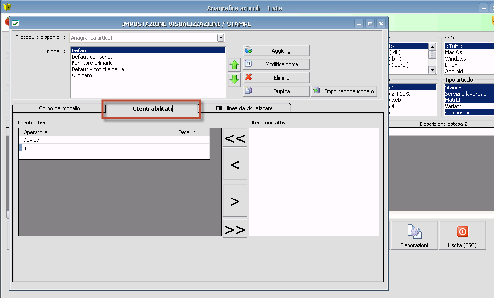The width and height of the screenshot is (494, 298).
Task: Switch to the Utenti abilitati tab
Action: [152, 108]
